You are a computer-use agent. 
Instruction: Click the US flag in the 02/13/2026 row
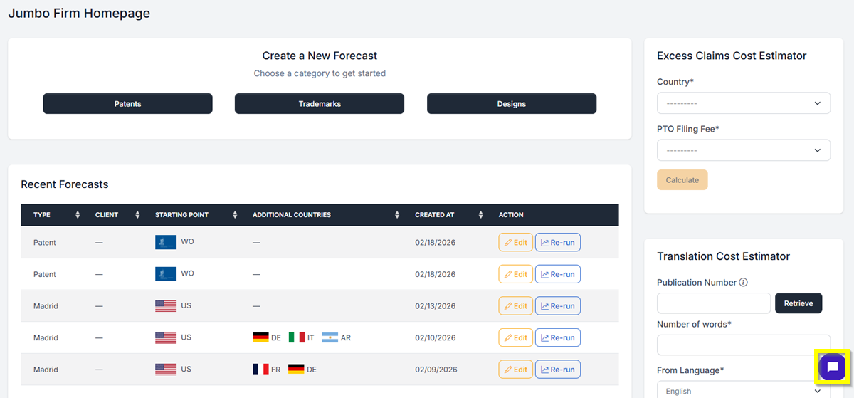tap(166, 306)
